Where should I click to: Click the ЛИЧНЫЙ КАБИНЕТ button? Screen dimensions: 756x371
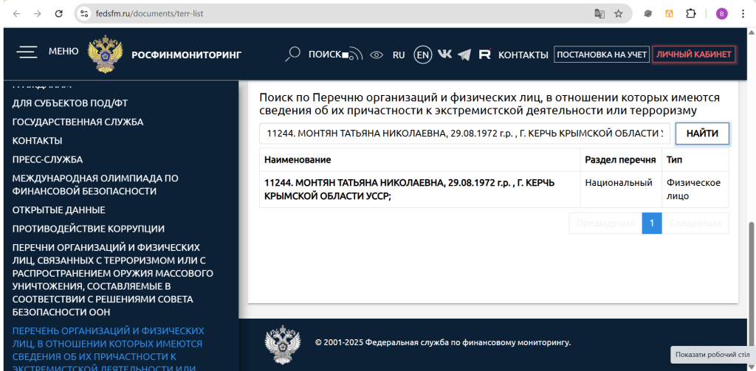pos(693,55)
